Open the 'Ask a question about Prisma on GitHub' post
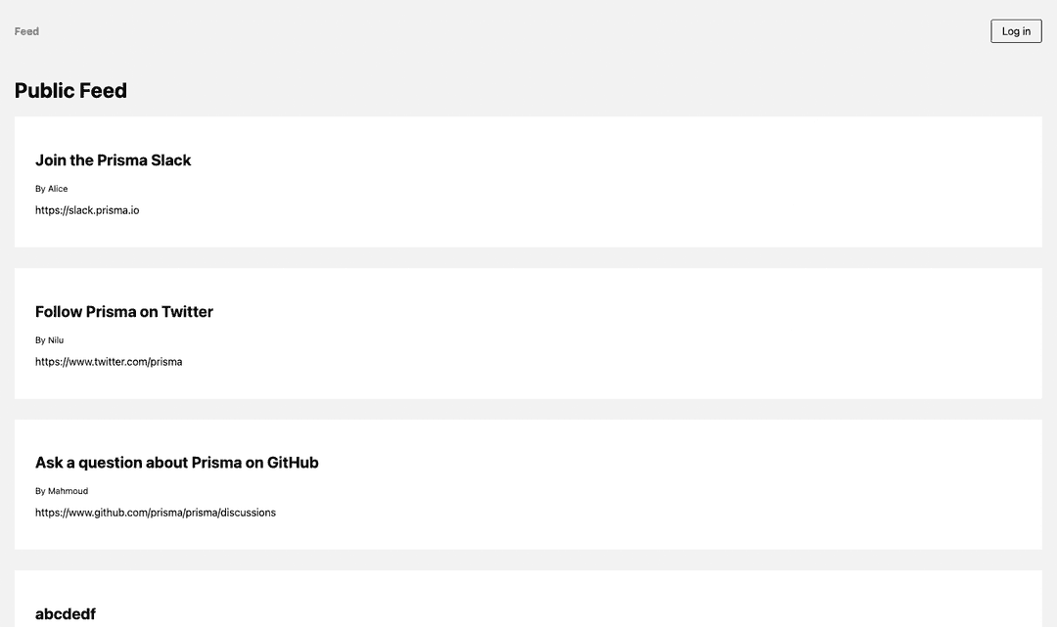Viewport: 1057px width, 627px height. [x=176, y=462]
